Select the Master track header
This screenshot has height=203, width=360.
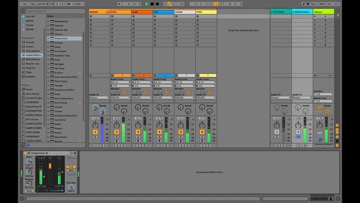[324, 12]
